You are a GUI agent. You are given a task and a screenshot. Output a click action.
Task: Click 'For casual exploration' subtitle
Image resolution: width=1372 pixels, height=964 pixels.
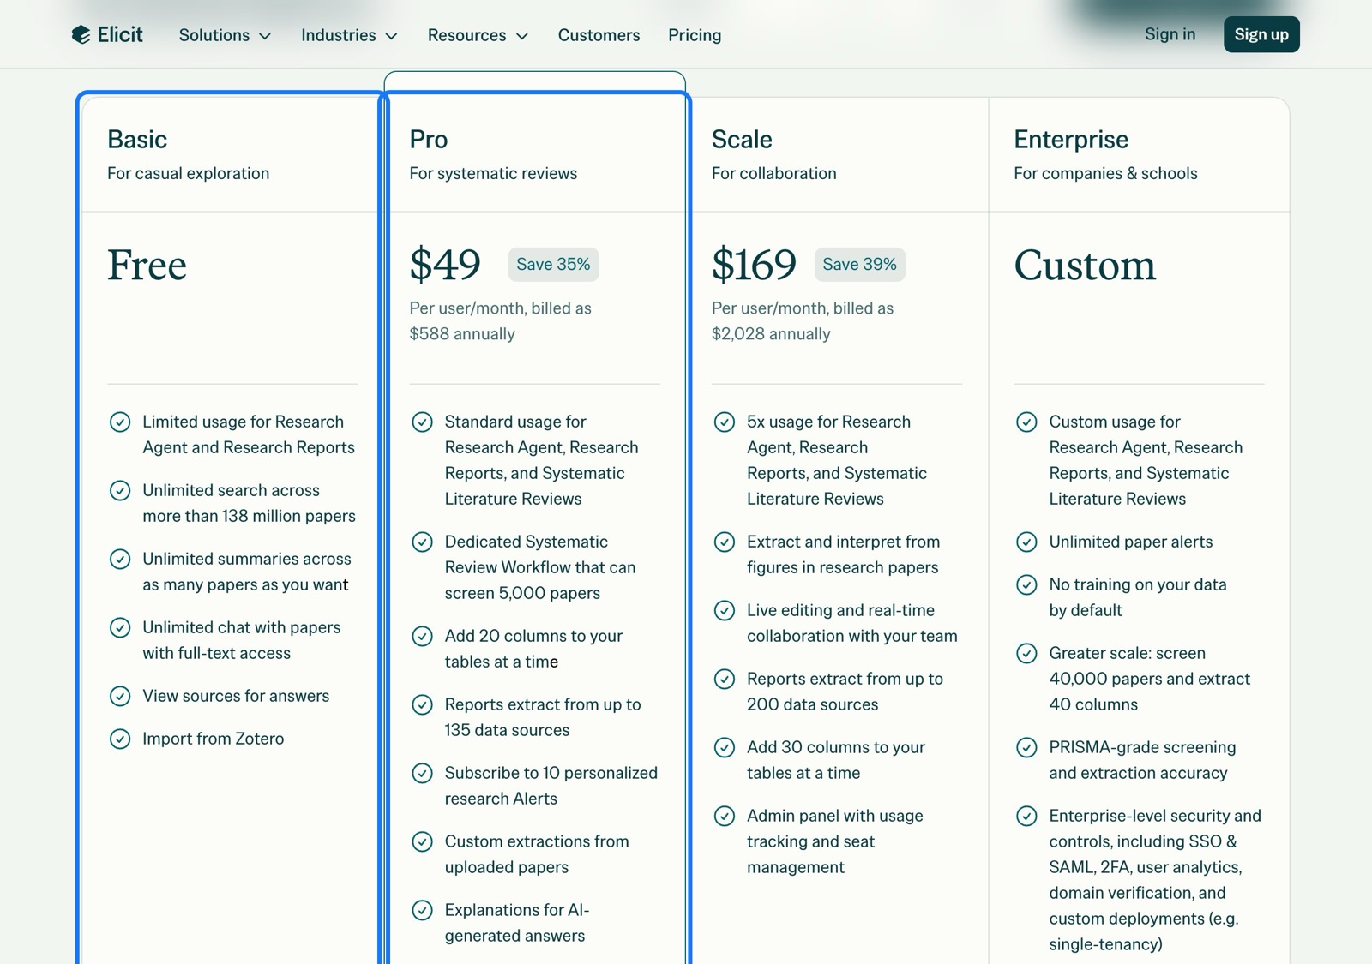click(188, 173)
